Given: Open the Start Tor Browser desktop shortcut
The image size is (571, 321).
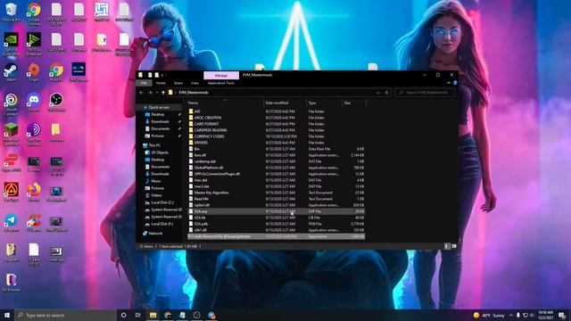Looking at the screenshot, I should coord(34,134).
